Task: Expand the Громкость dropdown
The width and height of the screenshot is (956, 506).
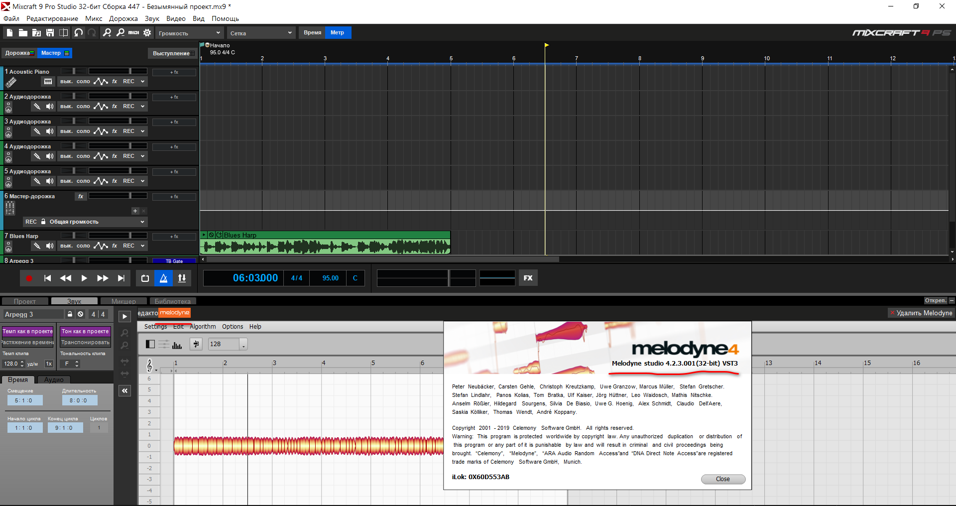Action: coord(189,33)
